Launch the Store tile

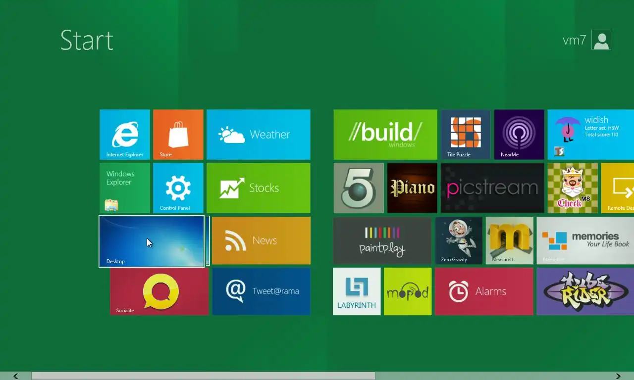[178, 135]
